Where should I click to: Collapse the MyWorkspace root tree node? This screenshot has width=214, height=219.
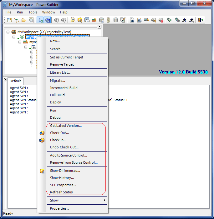(x=8, y=32)
